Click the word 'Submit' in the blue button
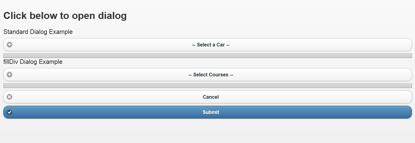The height and width of the screenshot is (143, 415). tap(211, 112)
